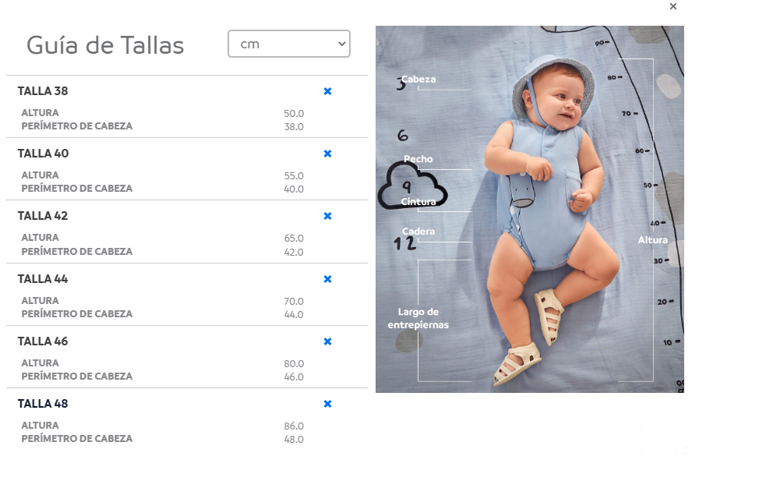Click PERÍMETRO DE CABEZA label under Talla 48

click(x=77, y=439)
